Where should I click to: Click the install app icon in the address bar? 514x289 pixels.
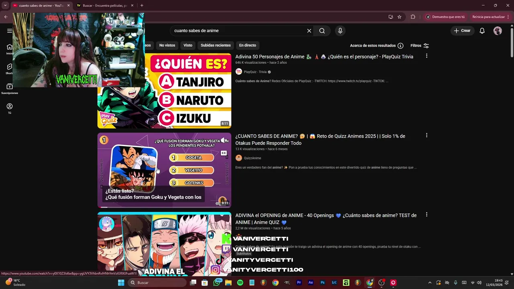pyautogui.click(x=391, y=17)
